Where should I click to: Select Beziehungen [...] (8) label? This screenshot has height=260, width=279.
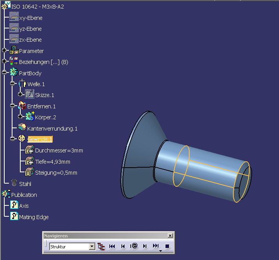44,62
